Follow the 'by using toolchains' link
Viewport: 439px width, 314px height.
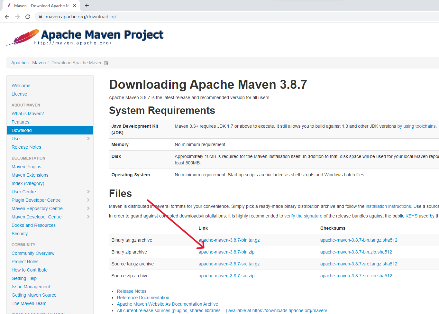(416, 126)
